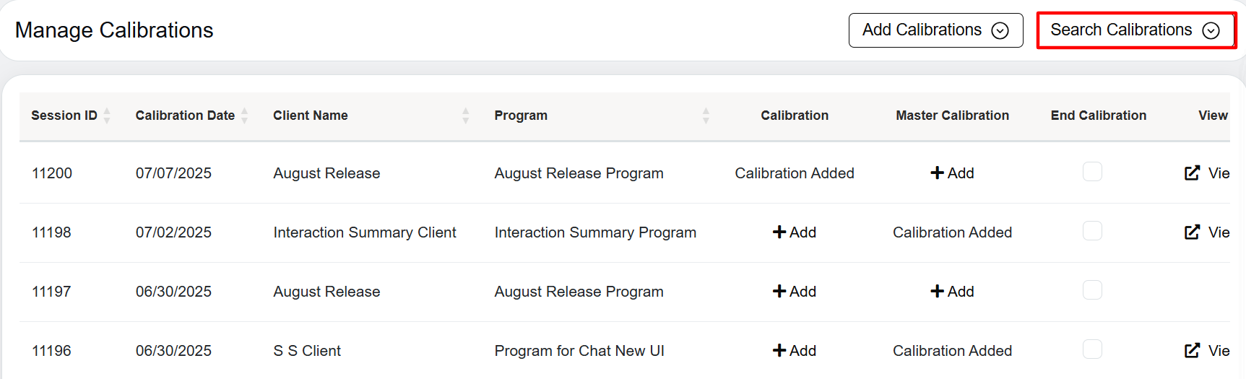This screenshot has height=379, width=1246.
Task: Tick End Calibration box for session 11196
Action: (x=1092, y=349)
